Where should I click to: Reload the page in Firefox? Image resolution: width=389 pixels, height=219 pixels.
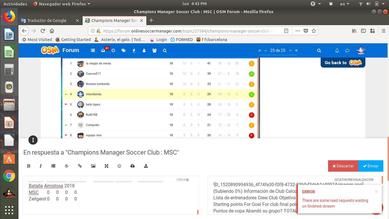click(x=43, y=31)
